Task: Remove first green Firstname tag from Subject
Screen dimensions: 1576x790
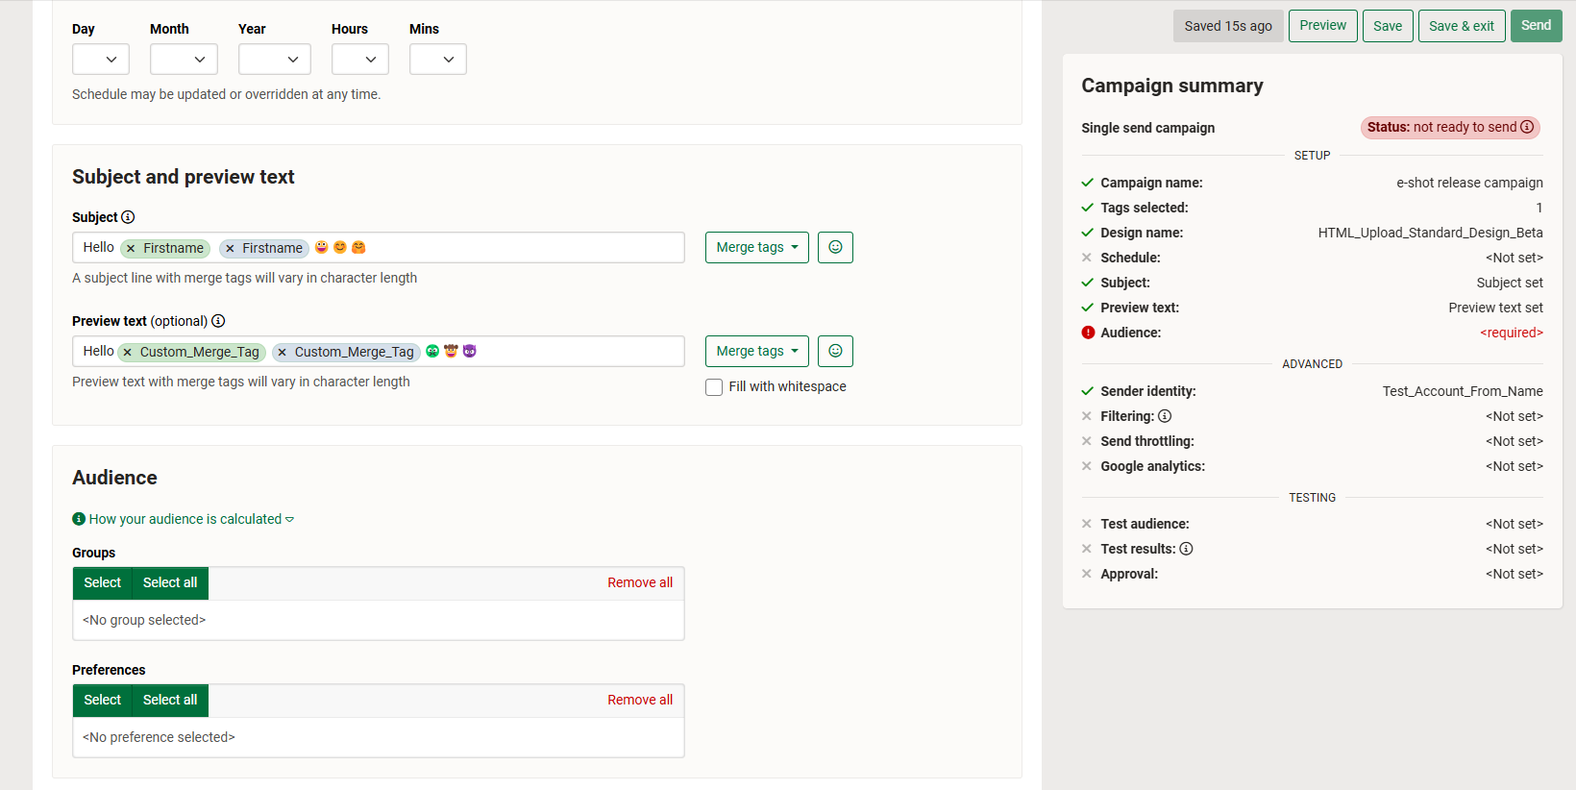Action: 131,248
